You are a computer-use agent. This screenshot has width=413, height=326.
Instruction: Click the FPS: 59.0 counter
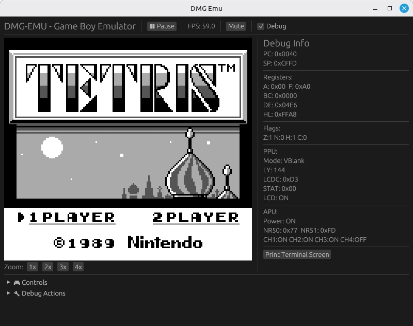click(204, 26)
